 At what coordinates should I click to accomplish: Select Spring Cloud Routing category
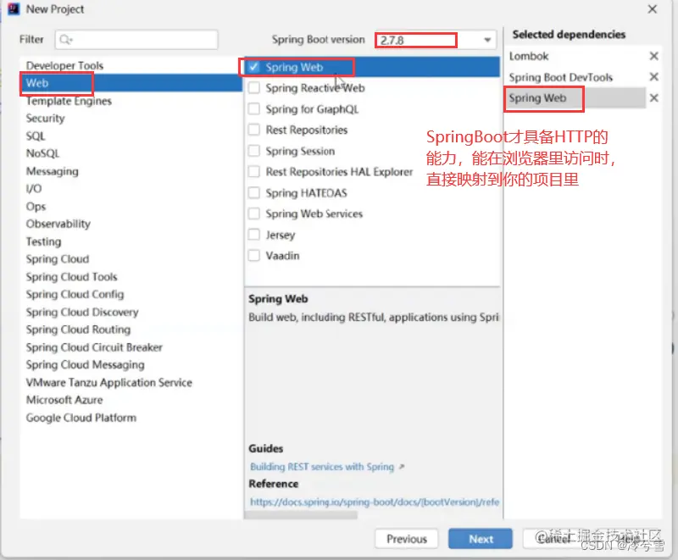point(78,330)
